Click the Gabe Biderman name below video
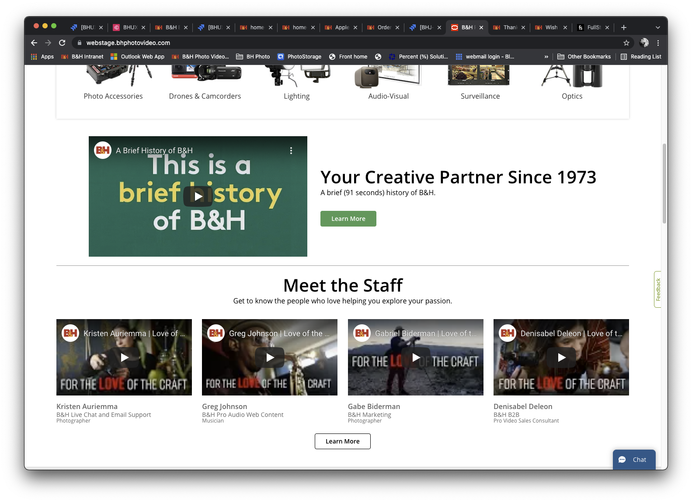This screenshot has width=692, height=502. coord(374,406)
